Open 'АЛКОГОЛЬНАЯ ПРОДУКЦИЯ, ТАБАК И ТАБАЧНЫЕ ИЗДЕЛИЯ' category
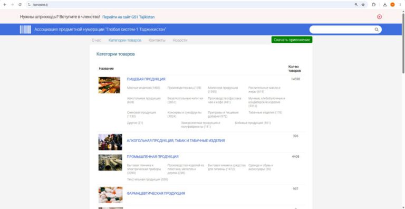The height and width of the screenshot is (209, 405). (x=176, y=141)
